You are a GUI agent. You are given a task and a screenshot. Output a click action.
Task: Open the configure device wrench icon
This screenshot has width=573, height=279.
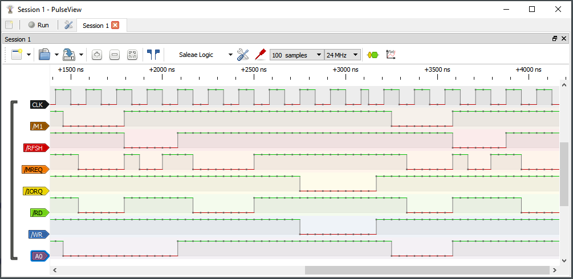pyautogui.click(x=243, y=55)
